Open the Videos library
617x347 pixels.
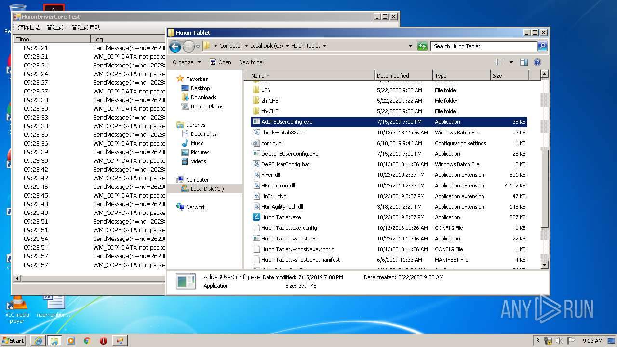(198, 161)
